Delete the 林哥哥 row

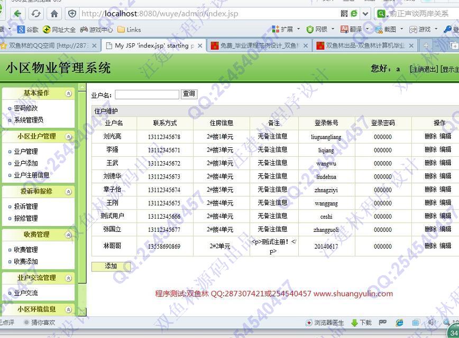[430, 246]
